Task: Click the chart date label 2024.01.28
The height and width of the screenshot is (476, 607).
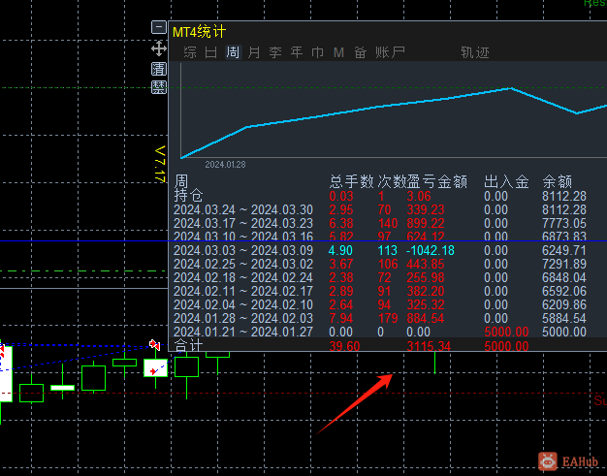Action: (x=225, y=165)
